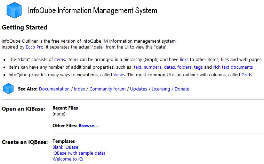
Task: Click the 'See Also:' label
Action: click(28, 89)
